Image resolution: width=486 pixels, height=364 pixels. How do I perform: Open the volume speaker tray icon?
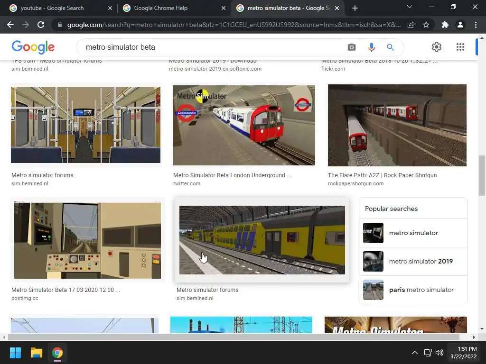[x=439, y=353]
